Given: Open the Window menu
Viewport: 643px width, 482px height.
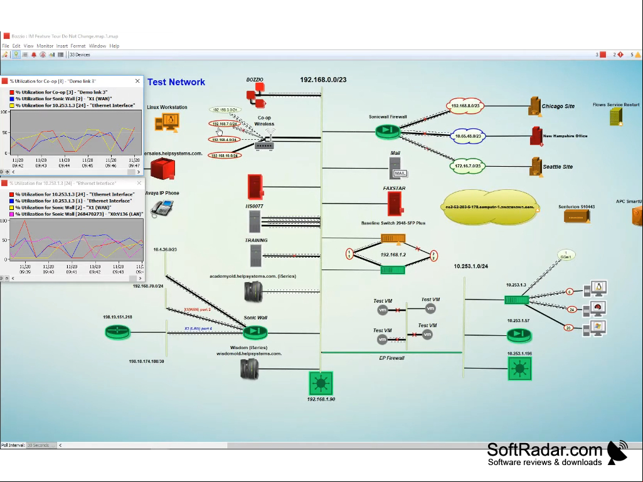Looking at the screenshot, I should [97, 46].
